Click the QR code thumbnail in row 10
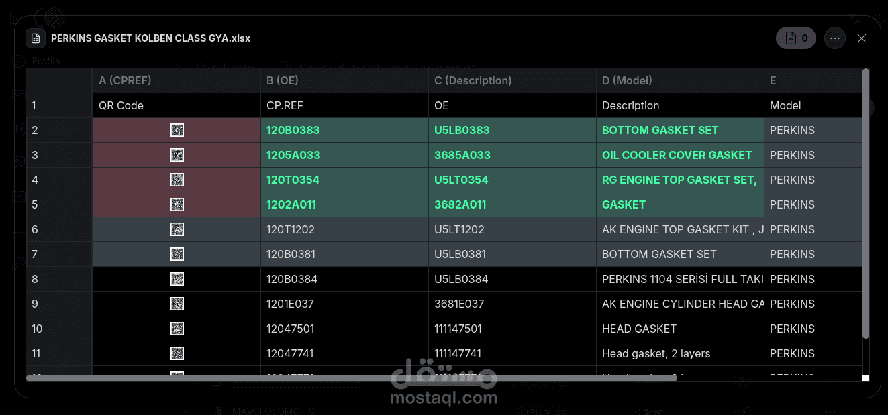This screenshot has height=415, width=888. point(177,329)
